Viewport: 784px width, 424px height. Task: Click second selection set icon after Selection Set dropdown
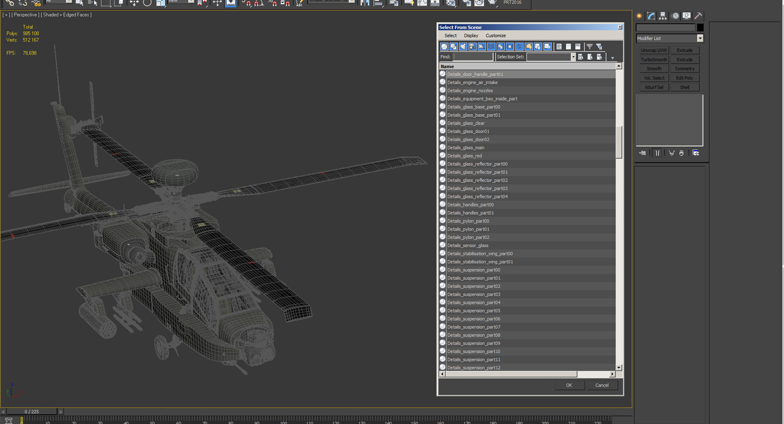point(591,57)
